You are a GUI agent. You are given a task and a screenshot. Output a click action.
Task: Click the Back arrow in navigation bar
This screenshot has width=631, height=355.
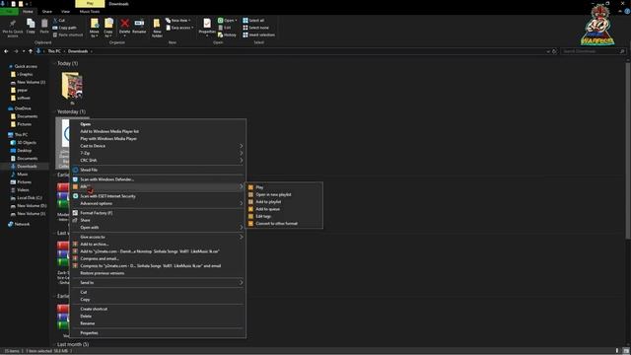[x=6, y=51]
